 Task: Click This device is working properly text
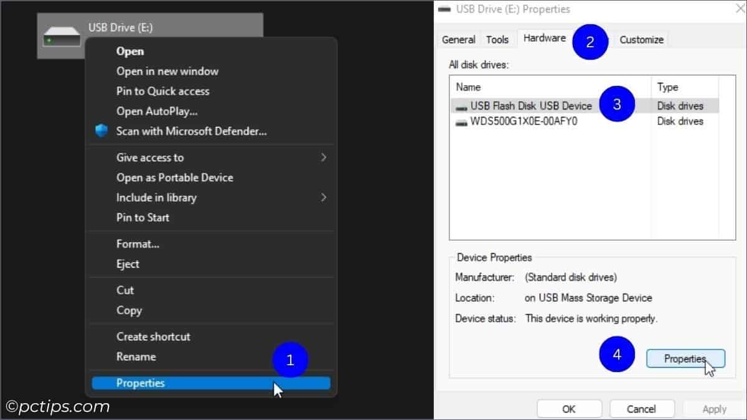591,319
